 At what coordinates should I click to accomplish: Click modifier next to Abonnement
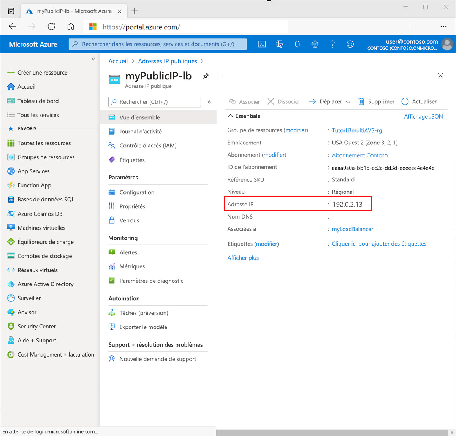(274, 155)
